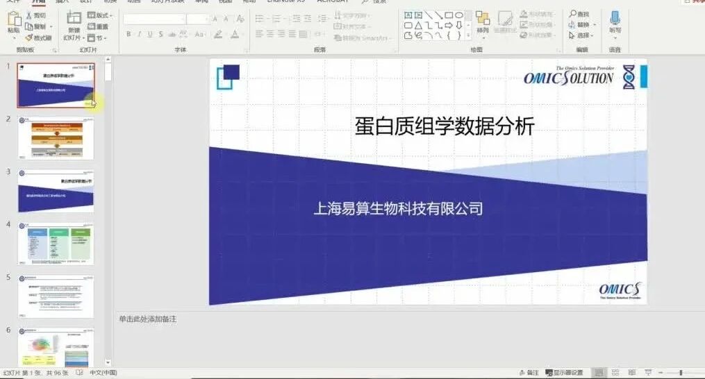The height and width of the screenshot is (379, 705).
Task: Click the Replace (替换) button
Action: 582,25
